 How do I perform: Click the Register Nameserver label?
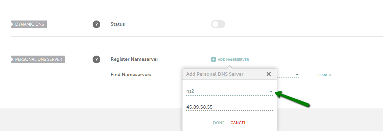pos(134,59)
